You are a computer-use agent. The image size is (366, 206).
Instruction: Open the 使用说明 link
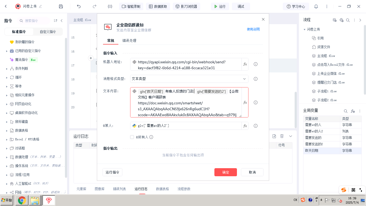tap(253, 29)
